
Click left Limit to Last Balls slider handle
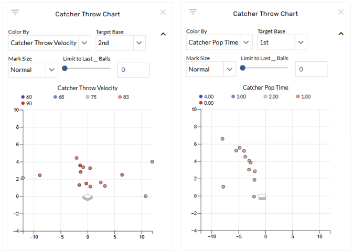coord(65,68)
